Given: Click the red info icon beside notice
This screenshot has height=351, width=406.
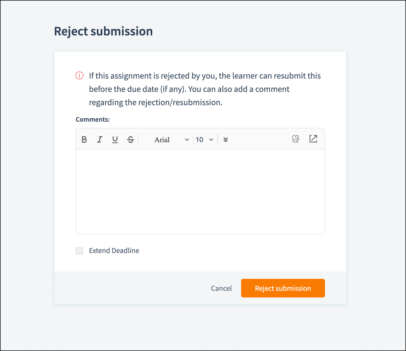Looking at the screenshot, I should 79,76.
